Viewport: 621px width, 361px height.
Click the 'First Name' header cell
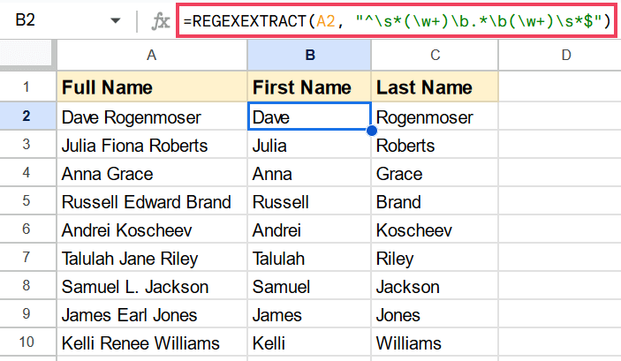(309, 86)
